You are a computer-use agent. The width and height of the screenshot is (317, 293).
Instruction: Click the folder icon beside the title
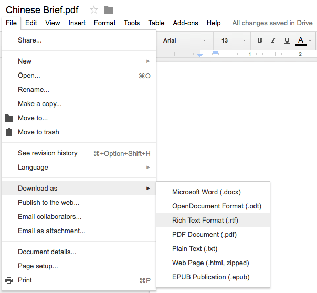pyautogui.click(x=109, y=10)
